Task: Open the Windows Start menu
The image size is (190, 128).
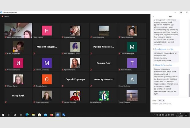Action: pyautogui.click(x=3, y=115)
